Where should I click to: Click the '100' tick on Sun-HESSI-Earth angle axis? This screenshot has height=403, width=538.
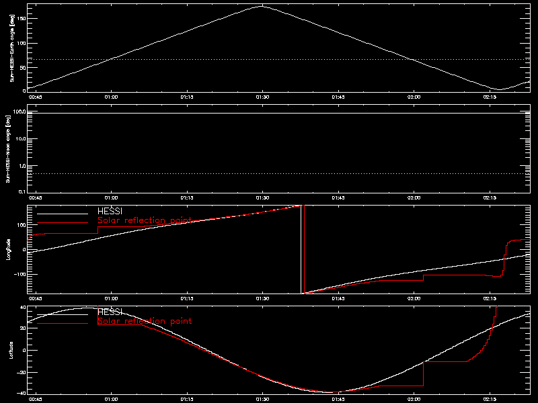coord(22,43)
